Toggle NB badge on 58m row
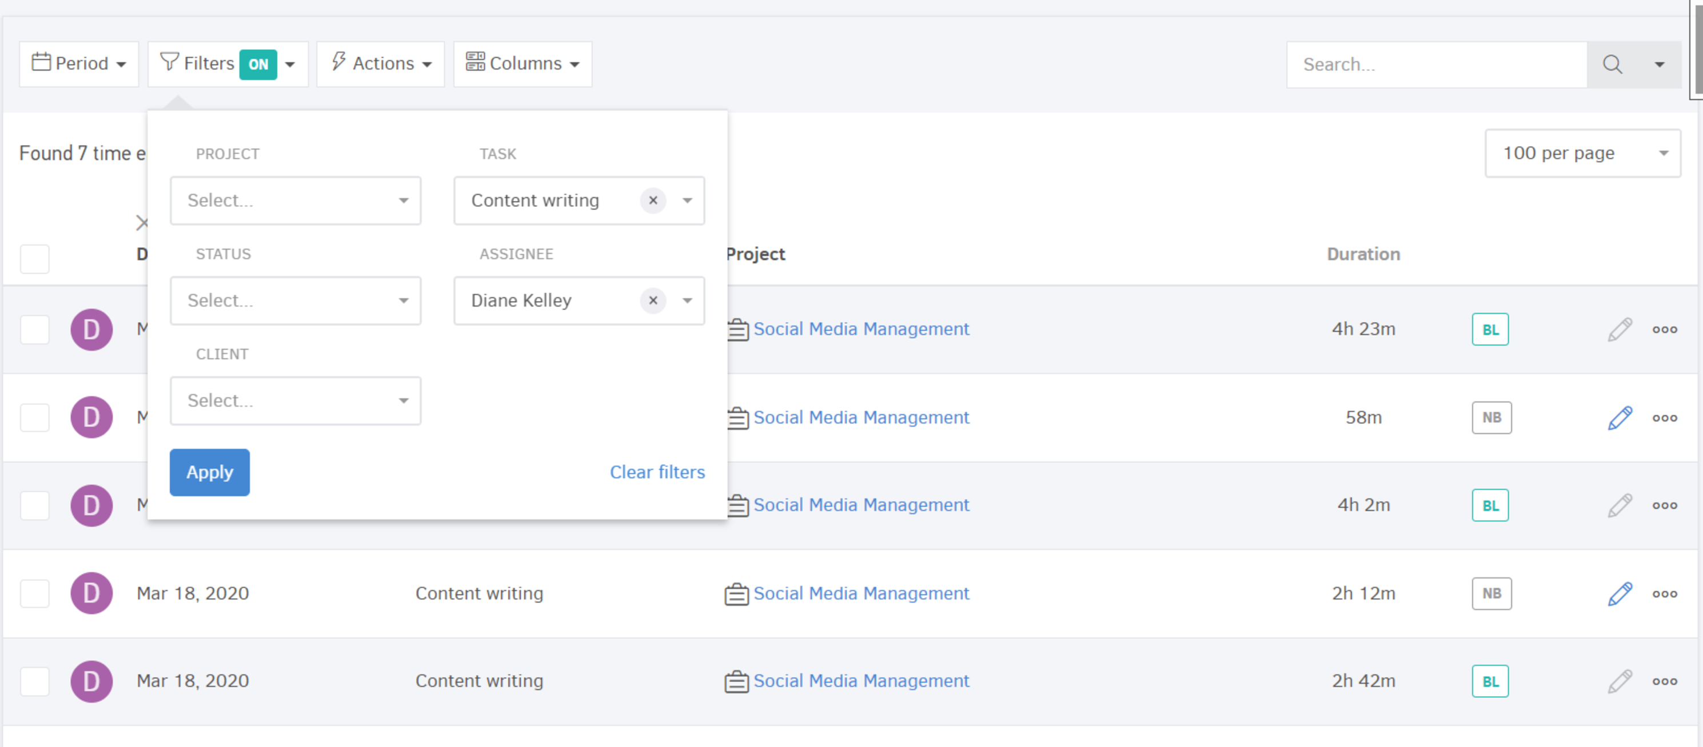Image resolution: width=1703 pixels, height=747 pixels. (1491, 417)
